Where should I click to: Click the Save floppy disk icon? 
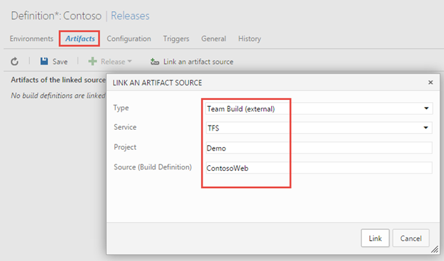point(44,61)
